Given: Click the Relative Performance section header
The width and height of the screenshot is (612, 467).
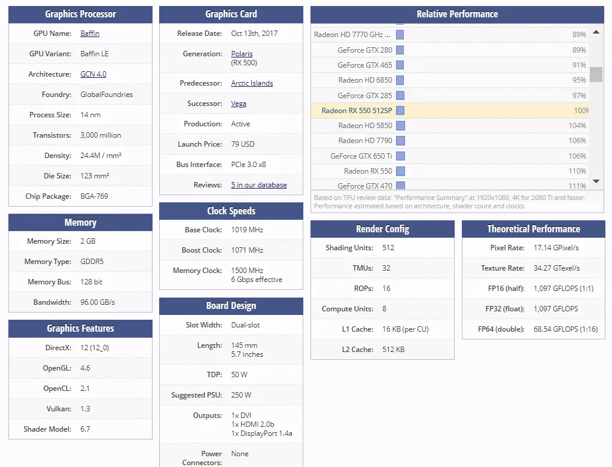Looking at the screenshot, I should click(457, 14).
